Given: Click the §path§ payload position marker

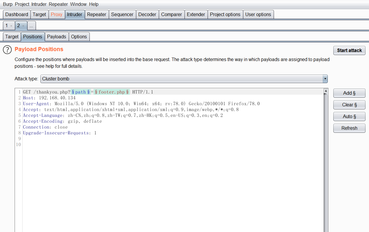Looking at the screenshot, I should (x=80, y=92).
